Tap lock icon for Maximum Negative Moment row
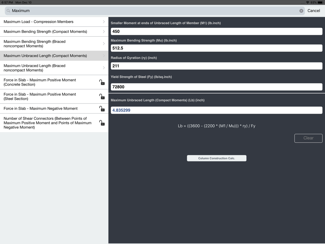 (102, 109)
